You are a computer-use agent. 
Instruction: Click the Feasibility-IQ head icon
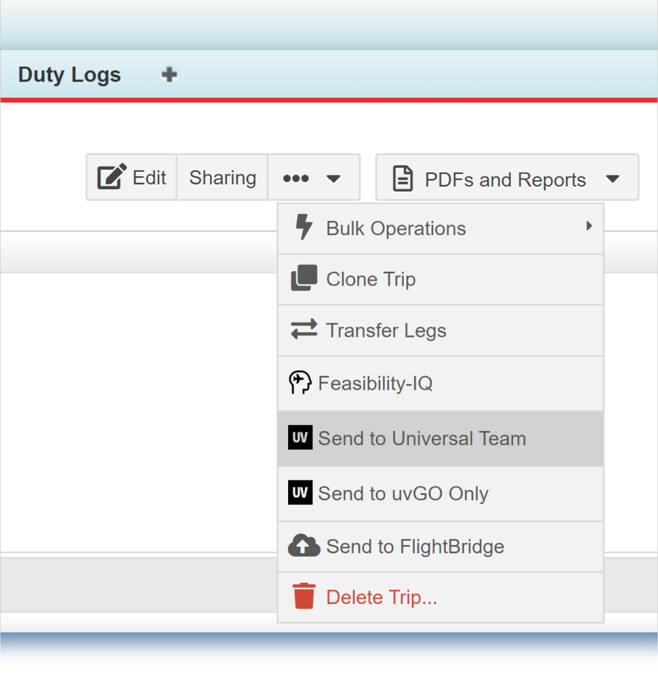300,383
